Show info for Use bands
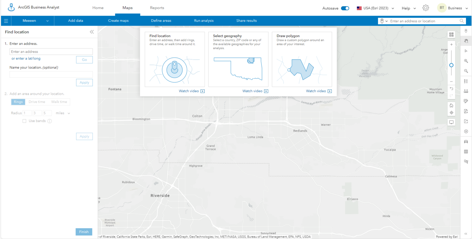472x239 pixels. point(50,121)
